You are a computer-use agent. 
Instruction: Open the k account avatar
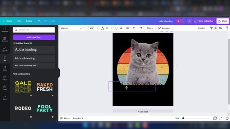point(179,21)
